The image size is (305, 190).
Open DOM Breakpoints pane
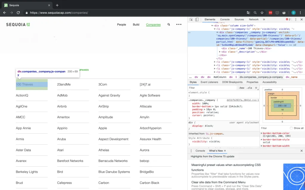pos(232,82)
